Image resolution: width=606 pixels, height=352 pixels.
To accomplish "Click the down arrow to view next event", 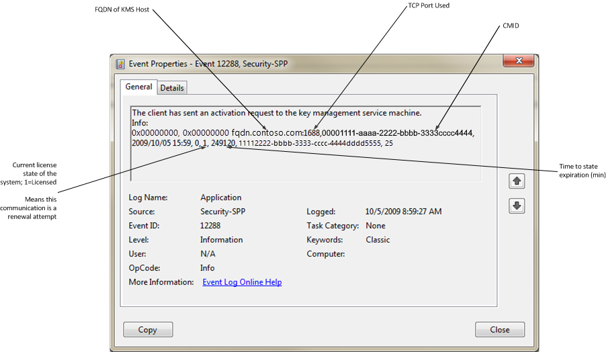I will pyautogui.click(x=517, y=206).
